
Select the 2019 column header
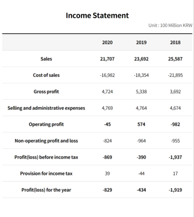point(141,42)
